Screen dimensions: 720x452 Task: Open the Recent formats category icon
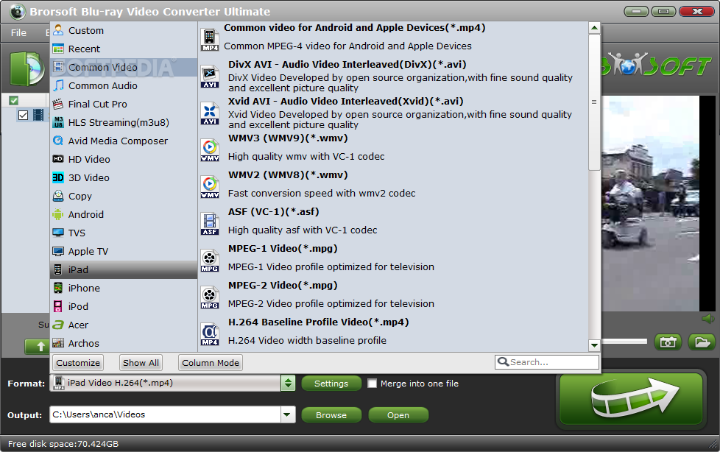coord(58,49)
